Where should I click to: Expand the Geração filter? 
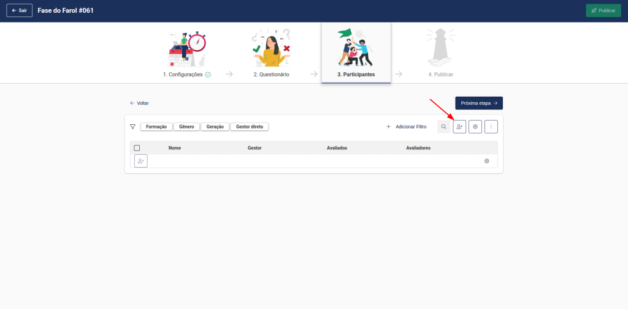point(215,127)
